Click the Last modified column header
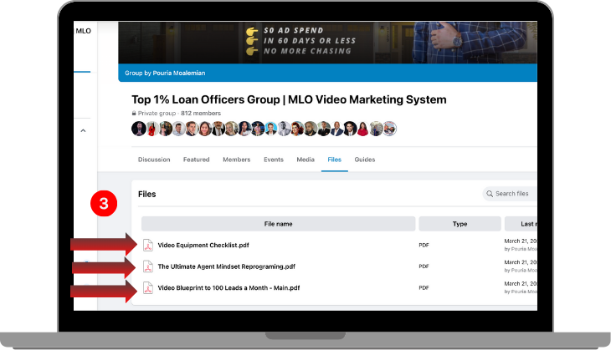This screenshot has height=350, width=611. pyautogui.click(x=521, y=224)
